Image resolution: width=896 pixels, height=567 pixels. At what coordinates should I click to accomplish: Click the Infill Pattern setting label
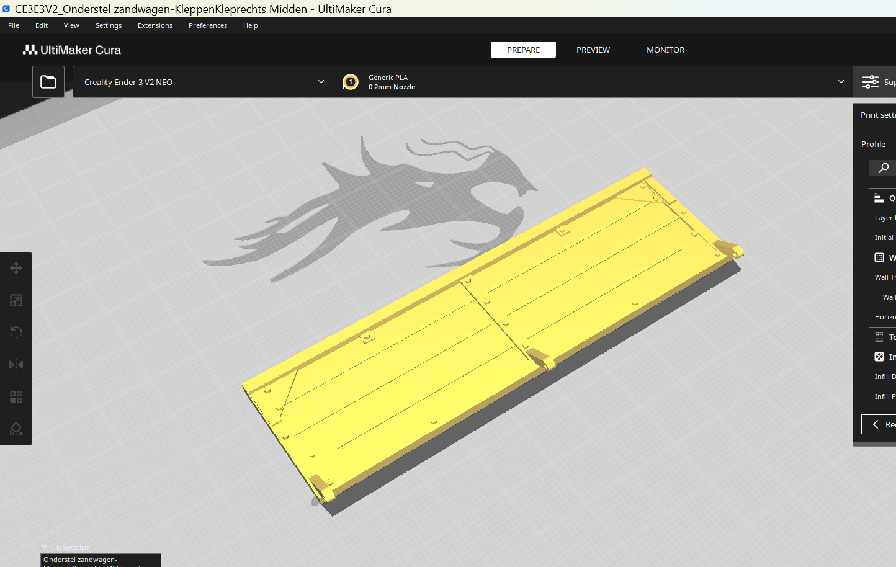coord(885,396)
